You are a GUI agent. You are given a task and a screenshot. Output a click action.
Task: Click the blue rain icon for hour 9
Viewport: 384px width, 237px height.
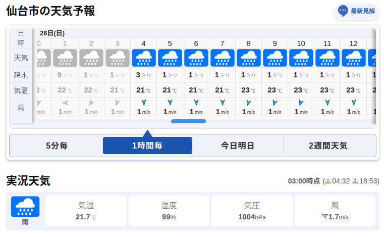pyautogui.click(x=275, y=58)
